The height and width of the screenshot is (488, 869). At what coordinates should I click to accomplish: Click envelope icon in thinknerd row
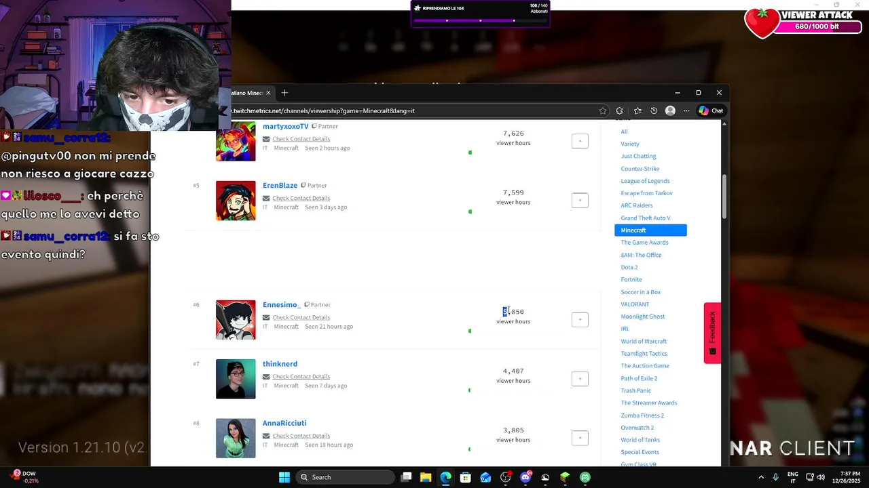point(266,376)
